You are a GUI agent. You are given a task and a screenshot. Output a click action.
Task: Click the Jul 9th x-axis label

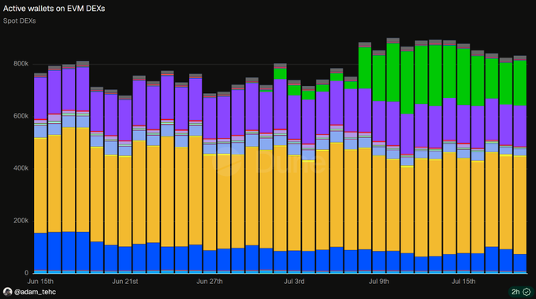(379, 282)
